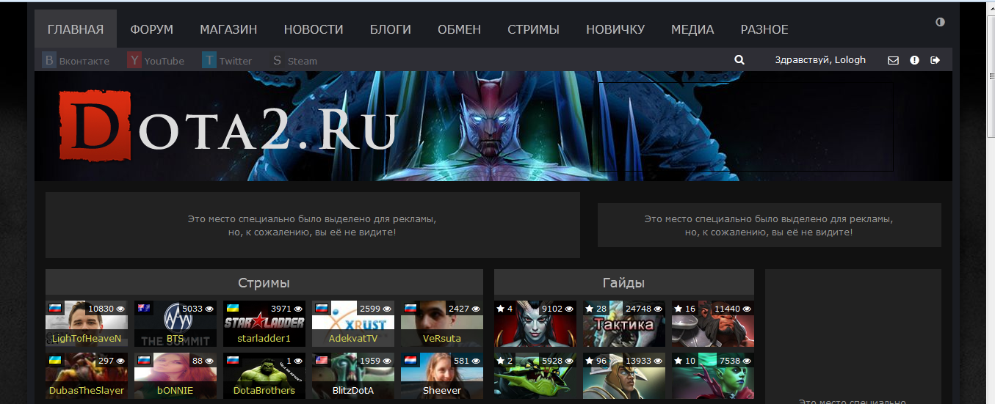
Task: Open the LighTofHeaveN stream thumbnail
Action: click(87, 323)
